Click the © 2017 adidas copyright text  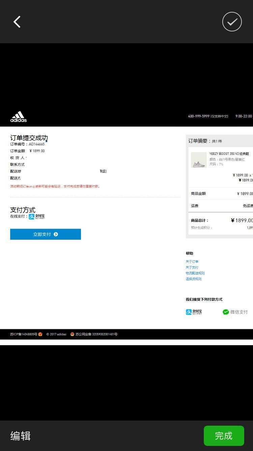coord(56,334)
